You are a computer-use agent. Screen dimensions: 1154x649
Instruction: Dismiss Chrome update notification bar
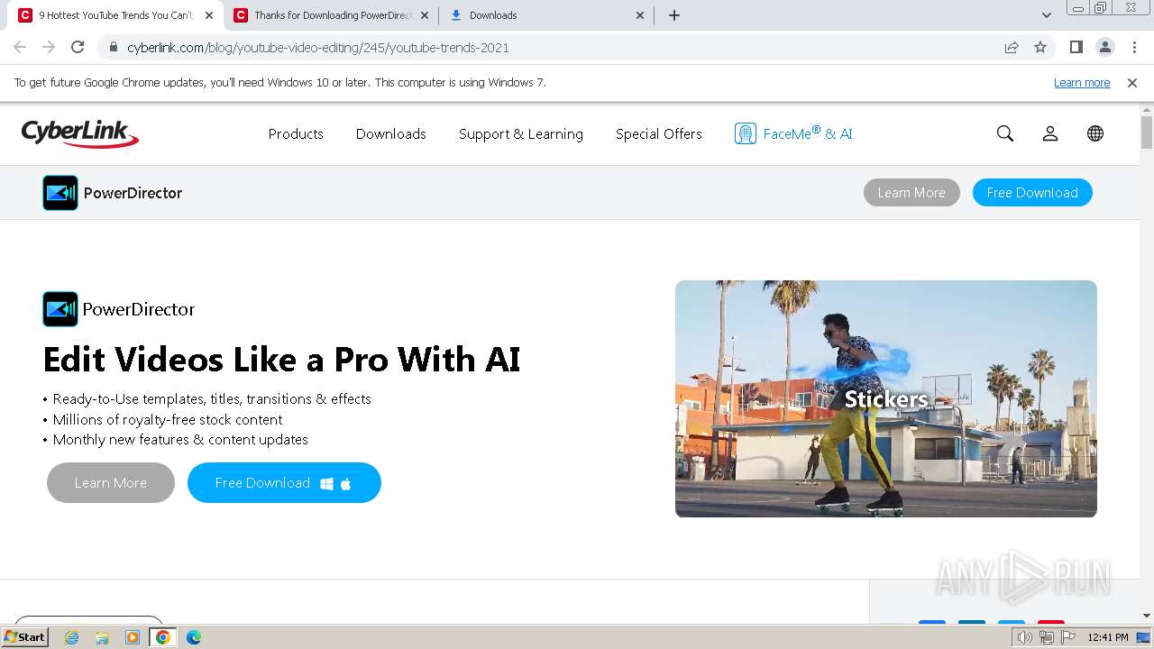pos(1132,82)
